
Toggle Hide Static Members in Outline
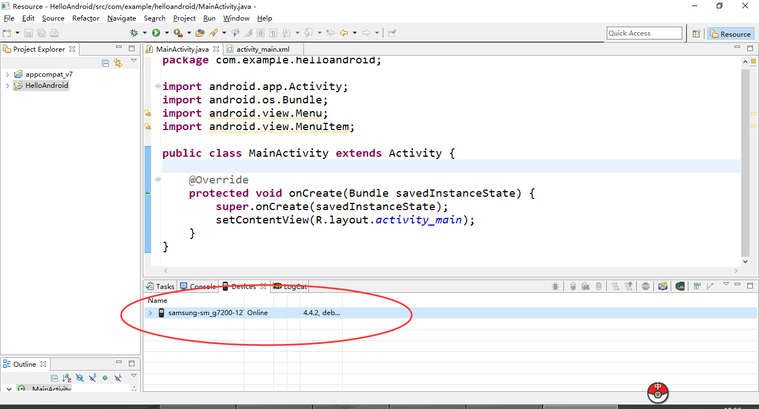tap(92, 378)
